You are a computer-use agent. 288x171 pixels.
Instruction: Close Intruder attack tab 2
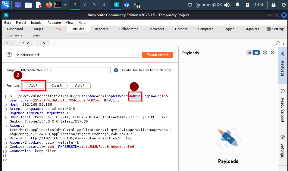28,43
